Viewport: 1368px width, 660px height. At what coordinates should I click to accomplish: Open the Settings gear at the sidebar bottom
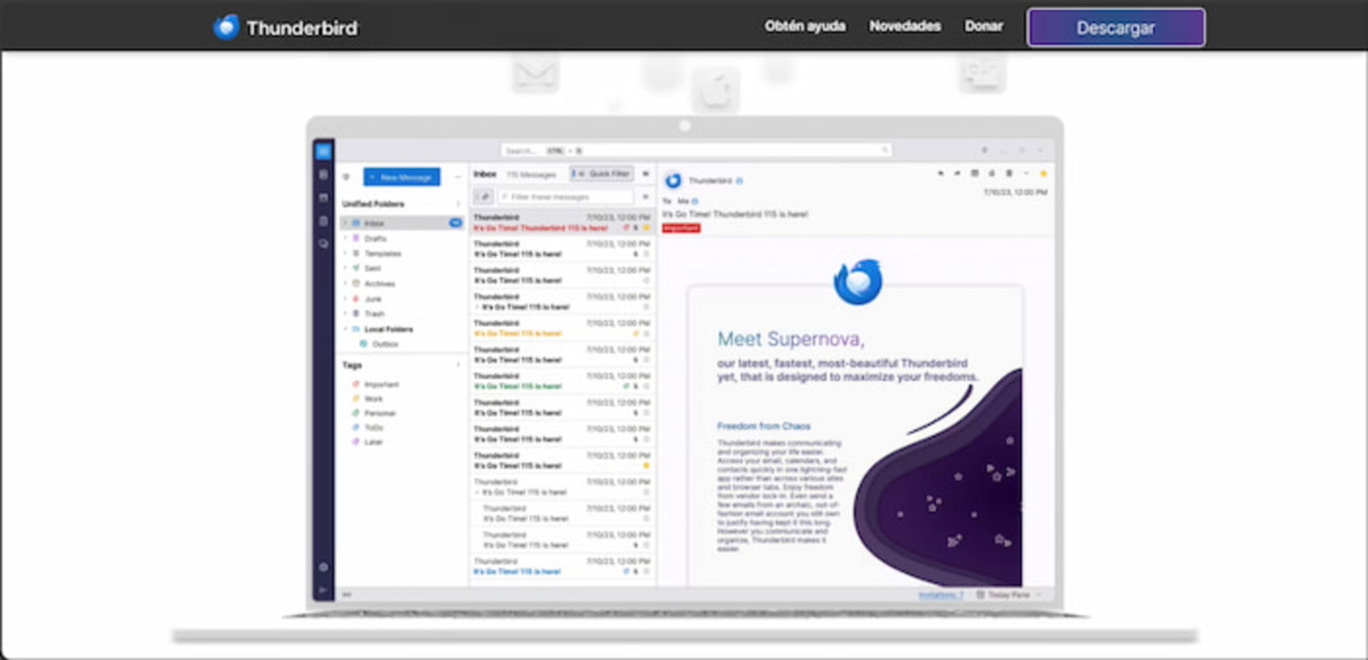tap(323, 567)
